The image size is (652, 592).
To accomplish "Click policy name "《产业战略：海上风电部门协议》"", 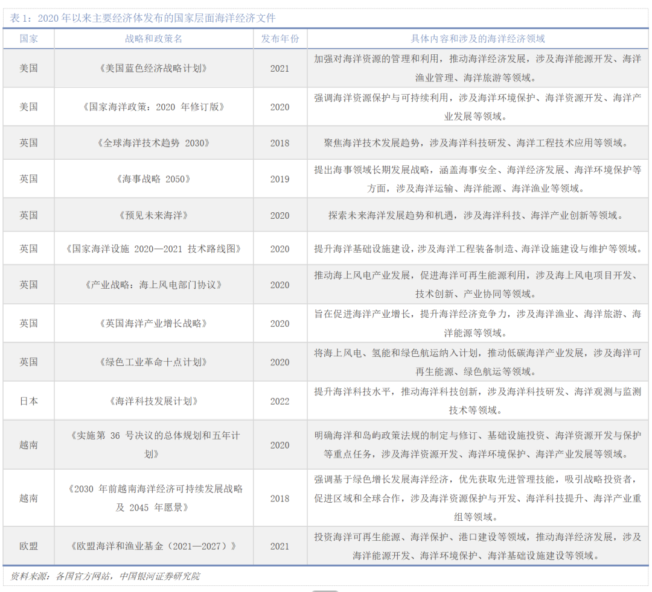I will (x=153, y=285).
